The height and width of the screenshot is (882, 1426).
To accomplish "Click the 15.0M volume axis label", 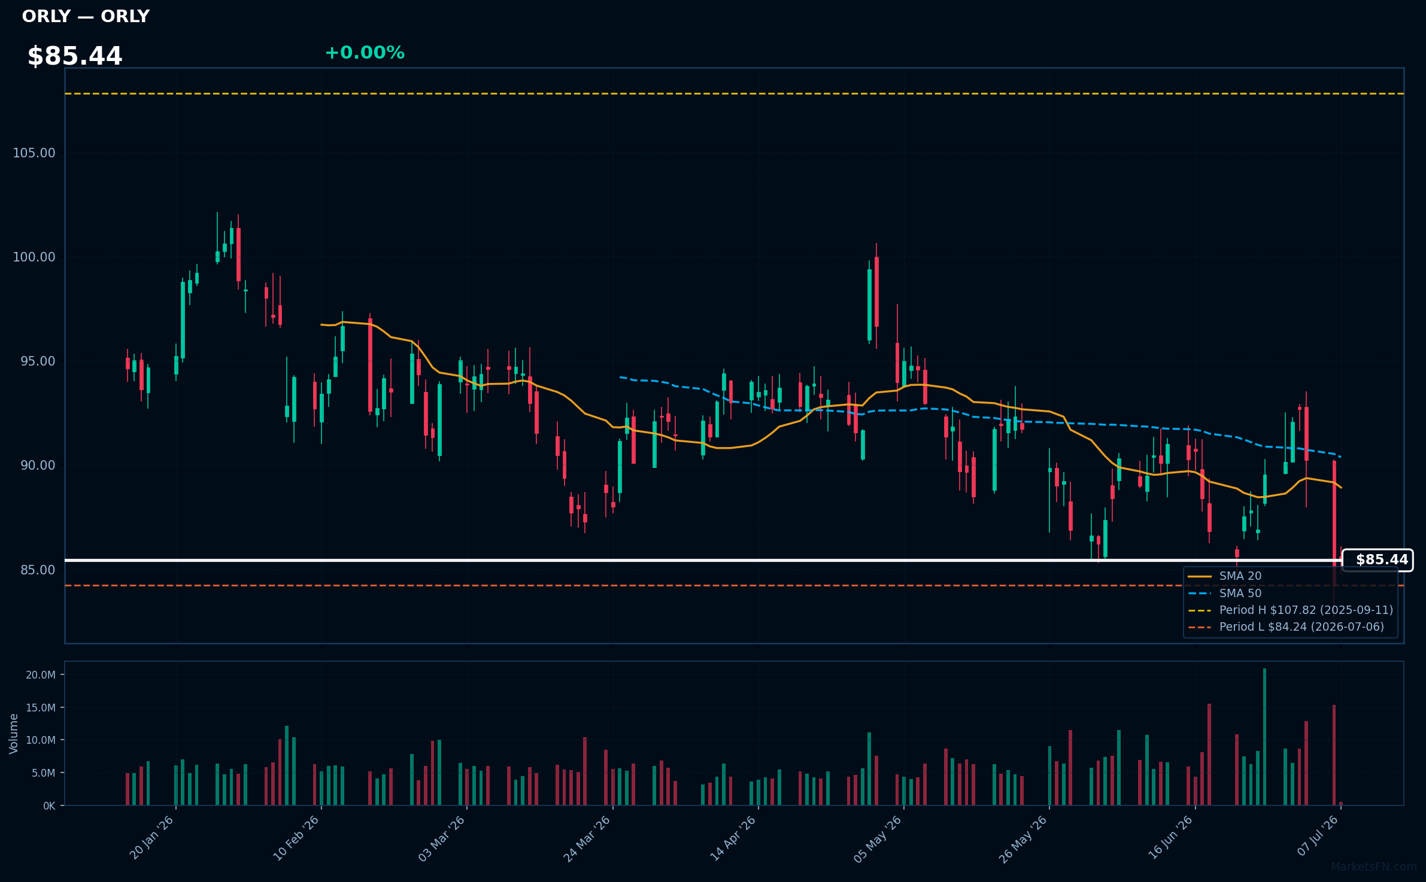I will point(41,708).
